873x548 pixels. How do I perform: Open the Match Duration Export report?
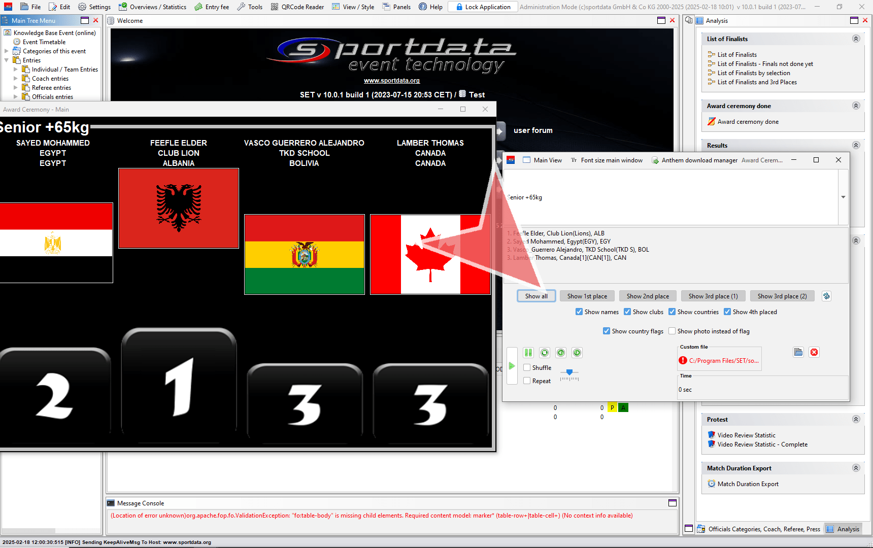pyautogui.click(x=748, y=484)
